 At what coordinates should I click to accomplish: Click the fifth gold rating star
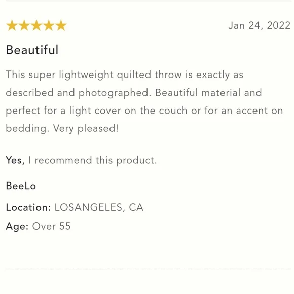tap(61, 25)
